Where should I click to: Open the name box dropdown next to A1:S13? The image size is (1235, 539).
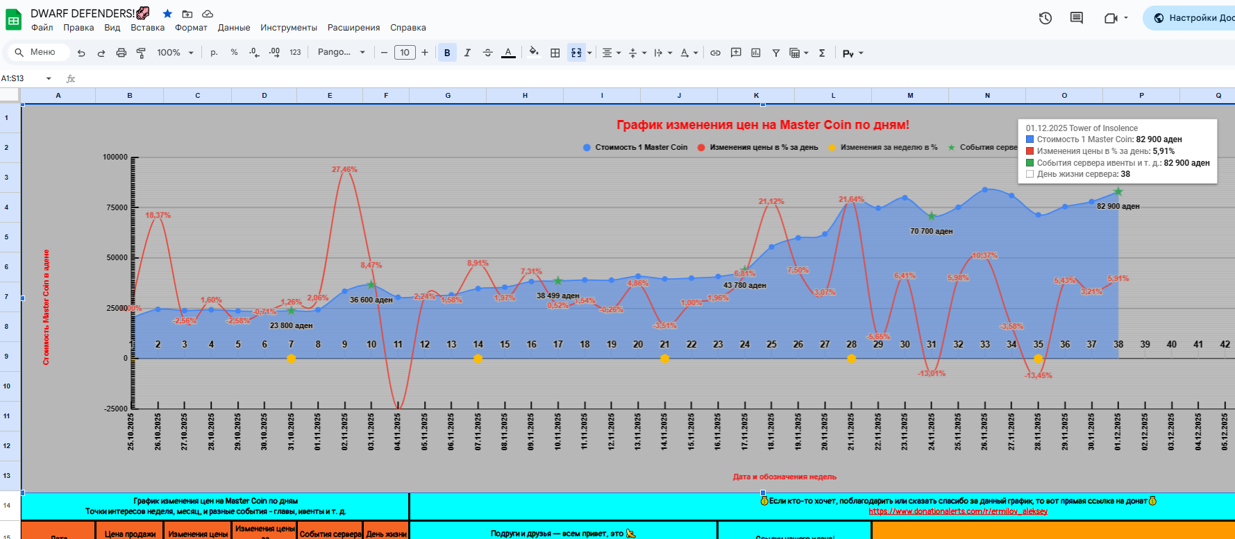(x=49, y=78)
